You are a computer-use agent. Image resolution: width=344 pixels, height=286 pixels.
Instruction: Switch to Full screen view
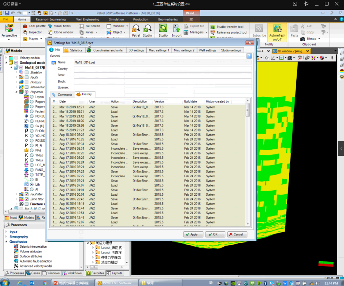(90, 26)
